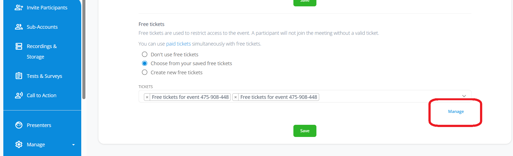Click the Call to Action icon
The width and height of the screenshot is (513, 156).
19,95
